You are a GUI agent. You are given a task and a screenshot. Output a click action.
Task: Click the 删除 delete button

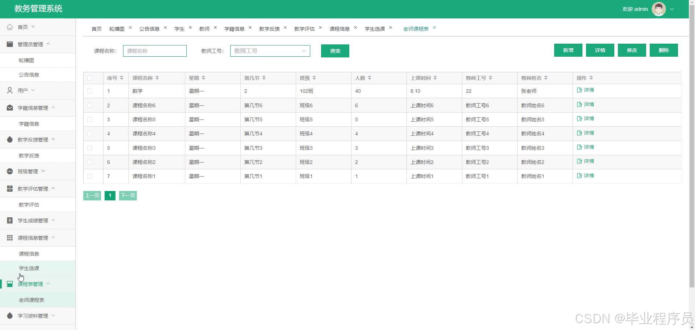pos(664,50)
